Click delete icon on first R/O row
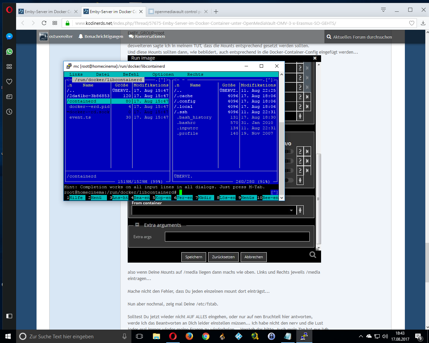429x343 pixels. click(307, 151)
